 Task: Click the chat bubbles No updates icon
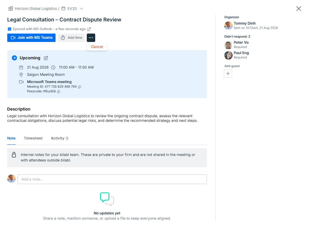click(x=107, y=199)
